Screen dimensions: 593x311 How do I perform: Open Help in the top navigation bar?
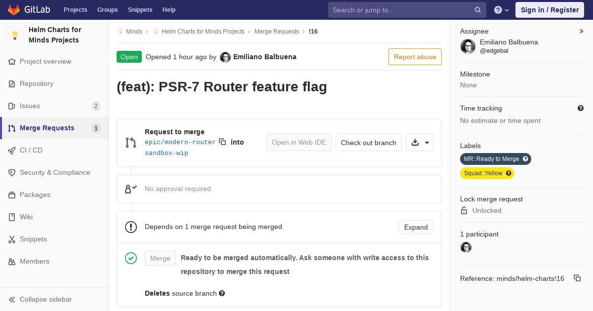(x=169, y=10)
